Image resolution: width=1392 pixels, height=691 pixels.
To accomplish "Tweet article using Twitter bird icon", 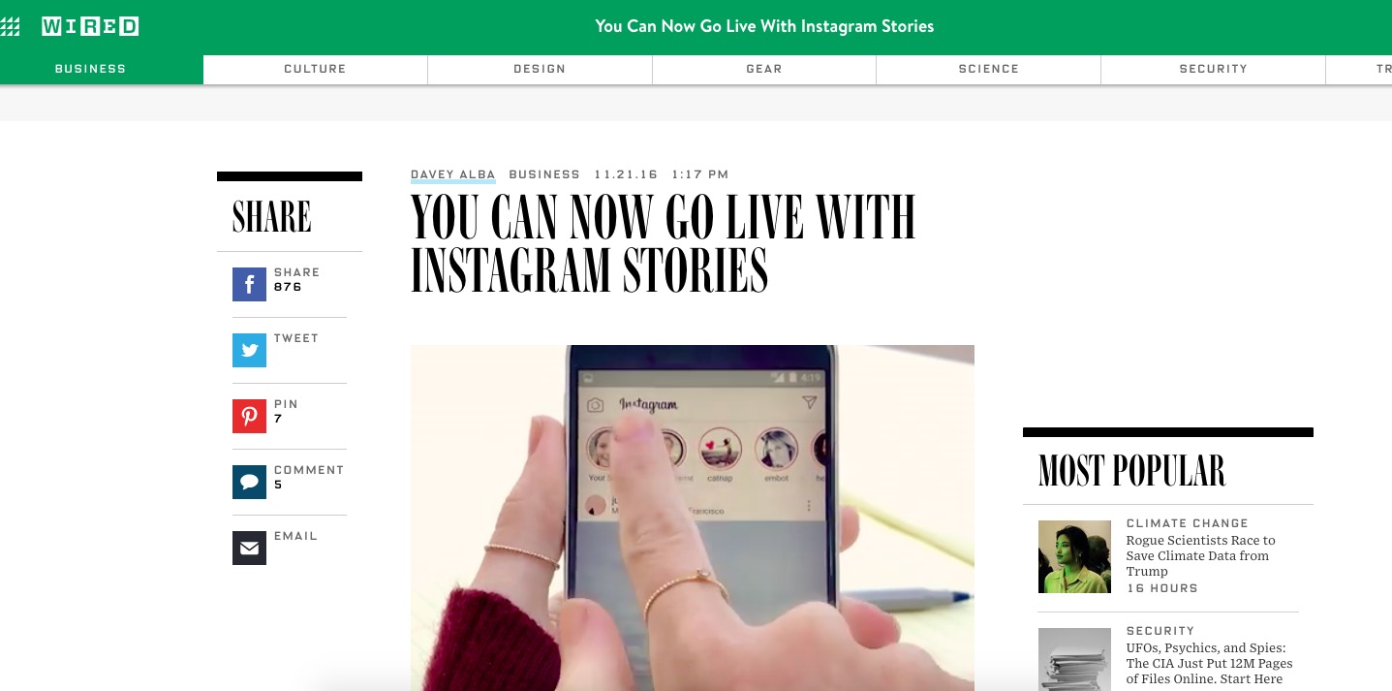I will click(x=249, y=351).
